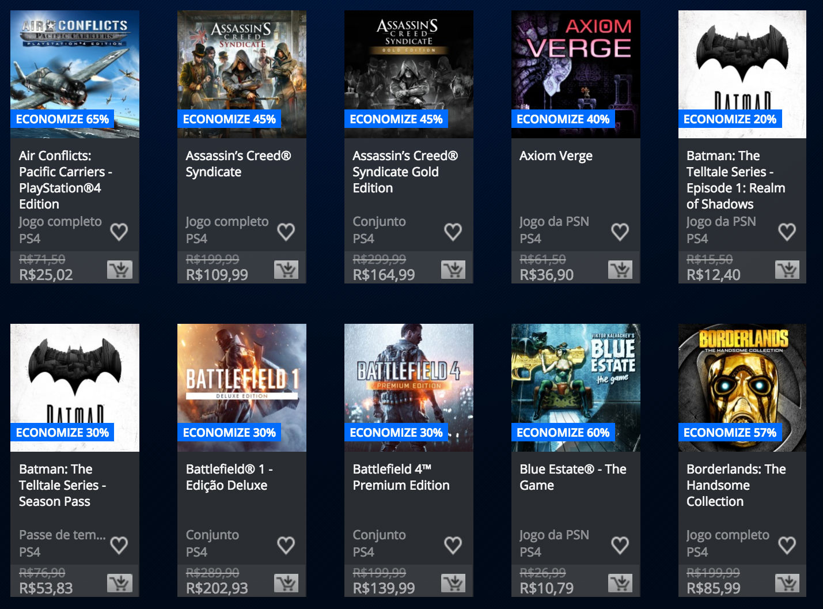The height and width of the screenshot is (609, 823).
Task: Add Batman Episode 1: Realm of Shadows to cart
Action: pyautogui.click(x=787, y=270)
